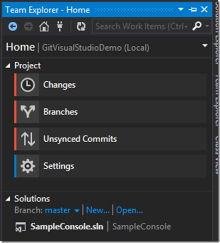Open search options dropdown arrow

point(207,26)
